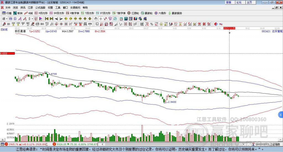
Task: Open the T四方形 tool
Action: [88, 13]
